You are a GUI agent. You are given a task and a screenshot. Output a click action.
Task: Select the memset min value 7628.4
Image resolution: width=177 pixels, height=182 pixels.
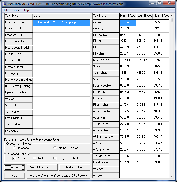128,23
